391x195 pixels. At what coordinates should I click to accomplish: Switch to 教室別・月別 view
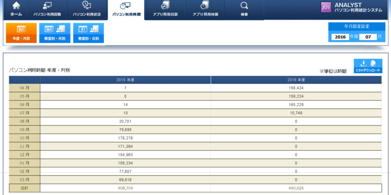pyautogui.click(x=54, y=33)
